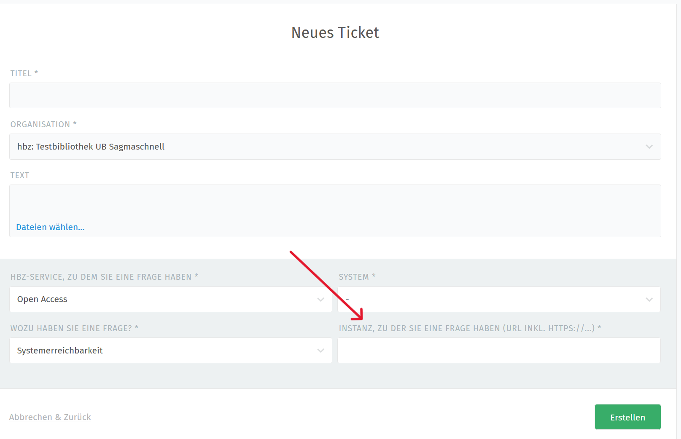
Task: Click the chevron icon beside Open Access
Action: [x=320, y=300]
